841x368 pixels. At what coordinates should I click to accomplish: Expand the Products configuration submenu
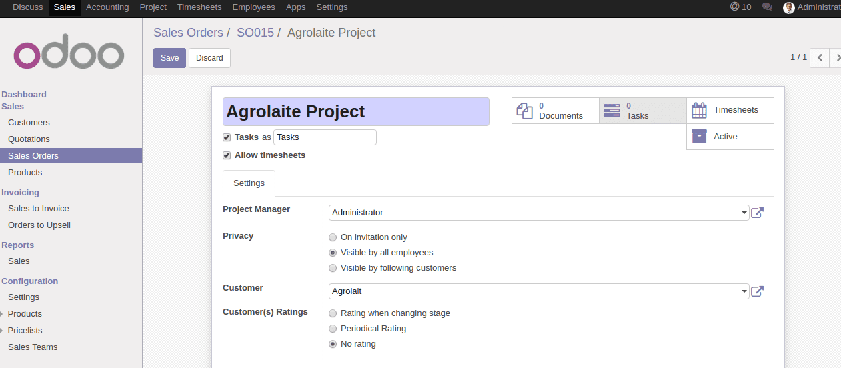(x=2, y=314)
